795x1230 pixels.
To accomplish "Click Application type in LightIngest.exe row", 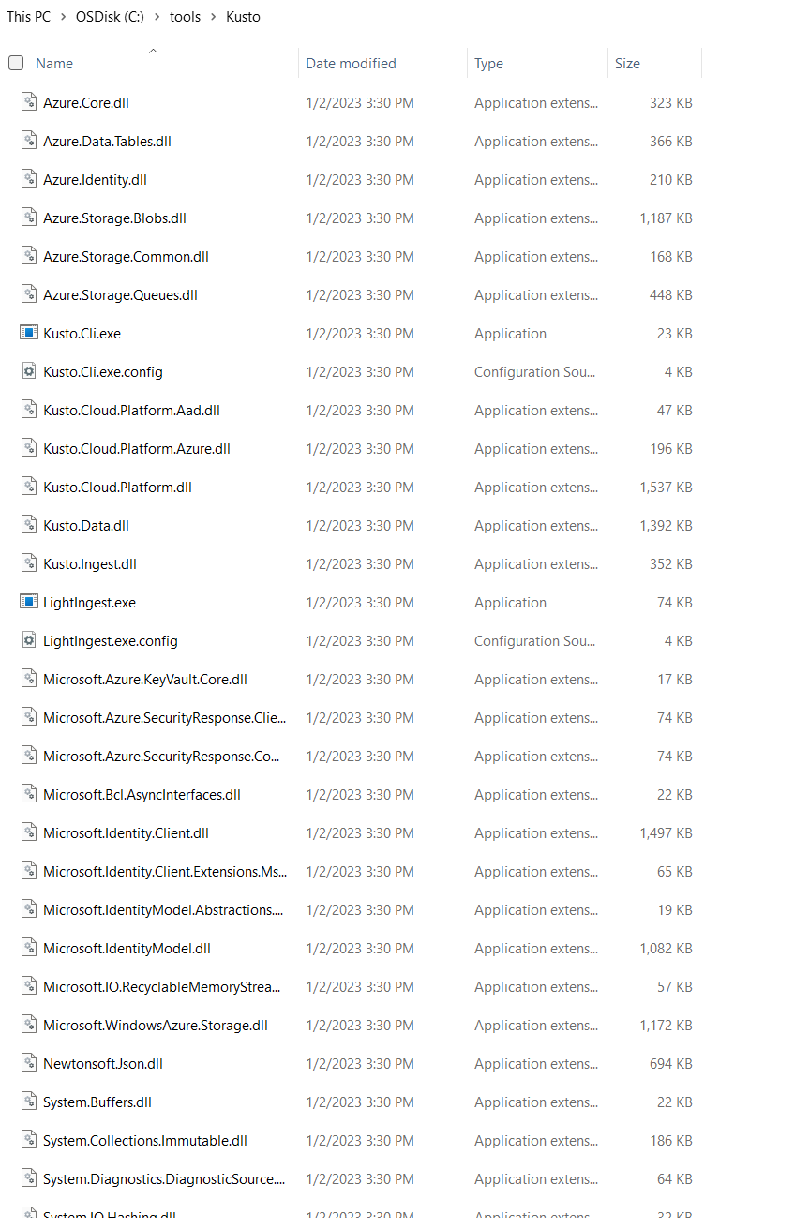I will point(511,603).
